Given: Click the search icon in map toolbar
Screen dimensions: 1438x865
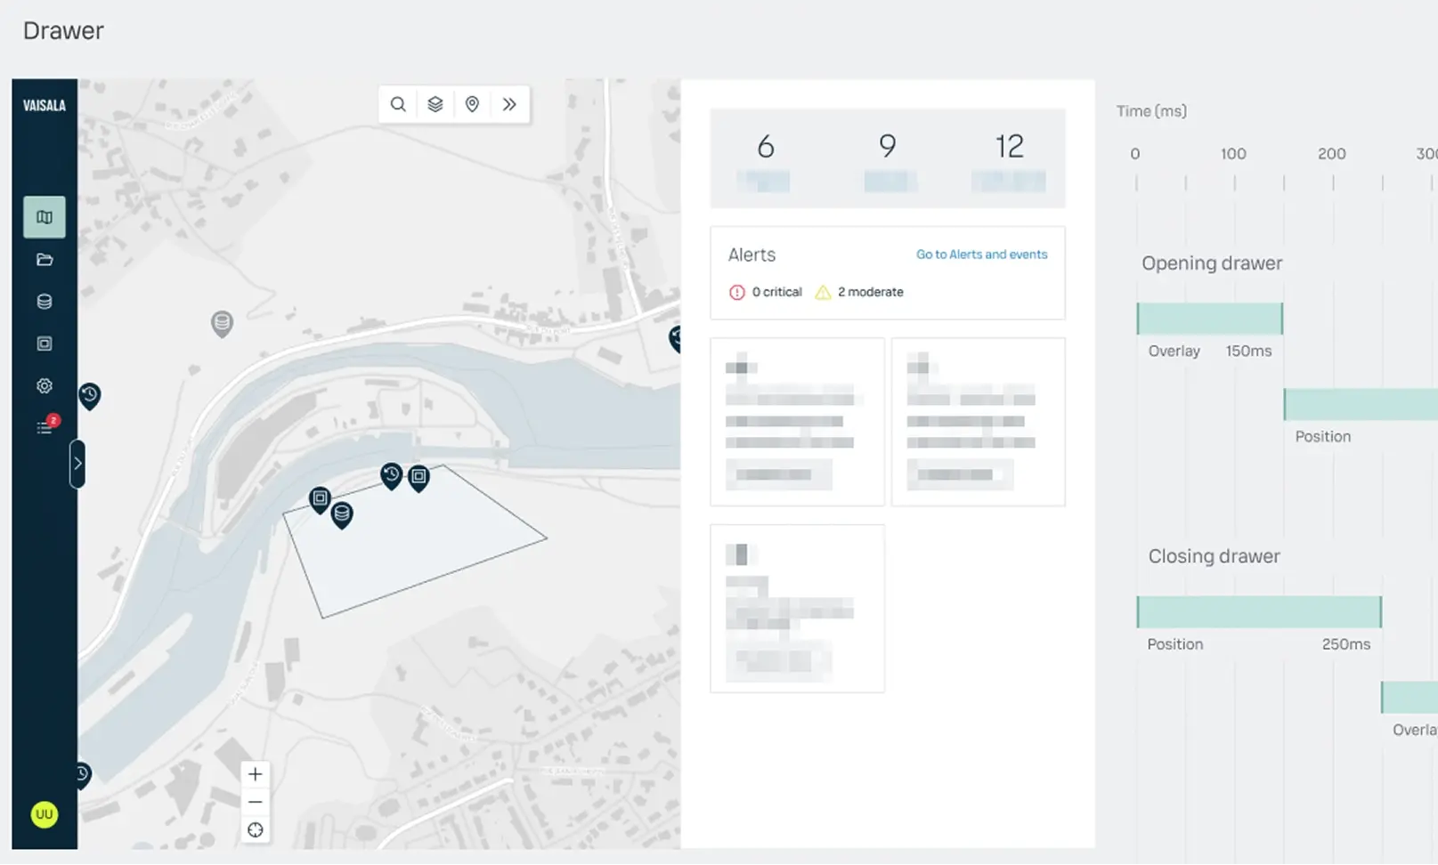Looking at the screenshot, I should coord(398,104).
